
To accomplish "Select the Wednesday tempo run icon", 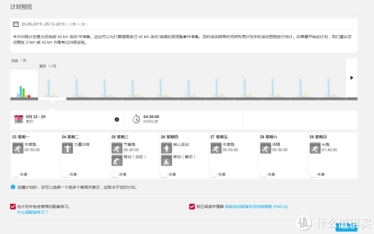I will (x=117, y=148).
